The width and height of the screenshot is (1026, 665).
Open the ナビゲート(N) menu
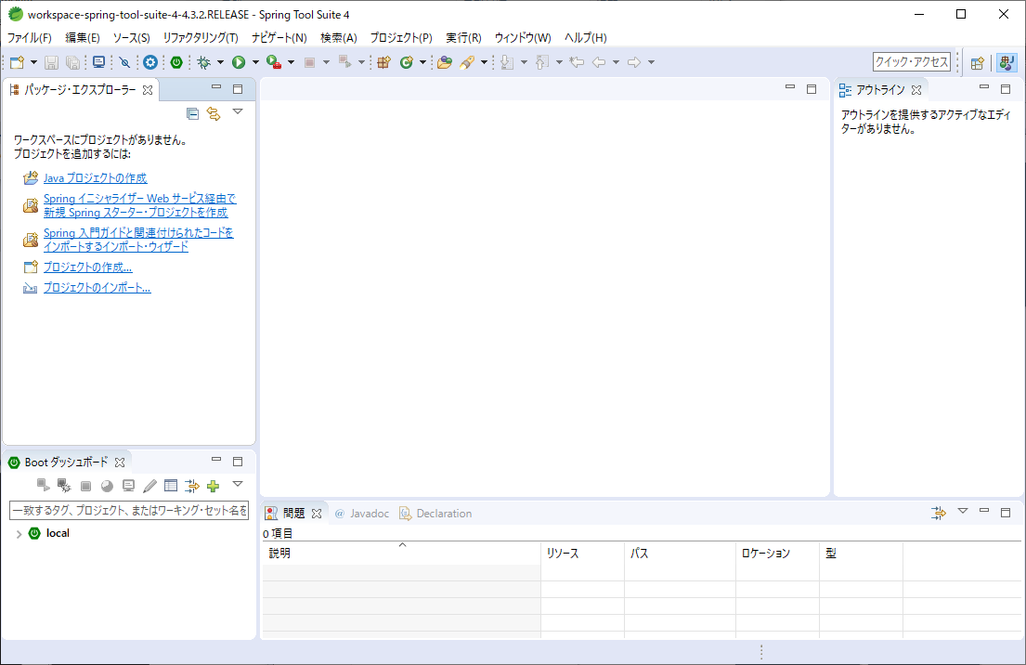(279, 38)
